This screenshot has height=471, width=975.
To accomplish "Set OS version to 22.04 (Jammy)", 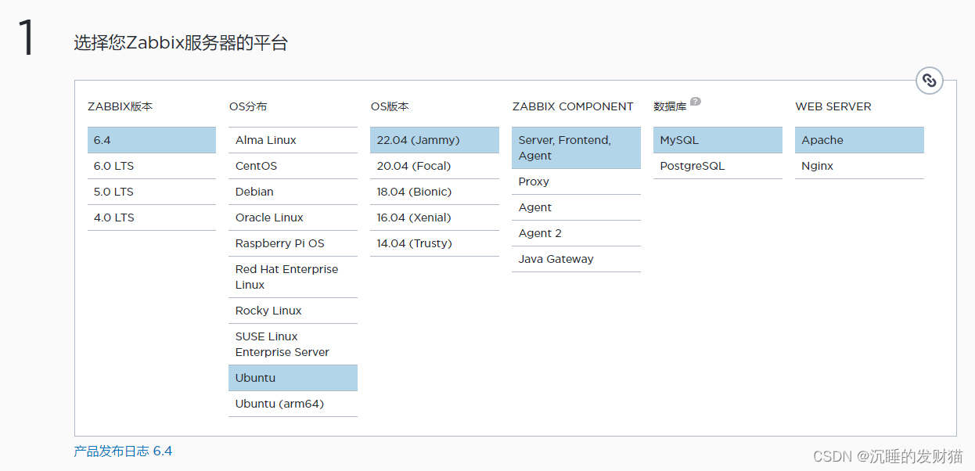I will 434,140.
